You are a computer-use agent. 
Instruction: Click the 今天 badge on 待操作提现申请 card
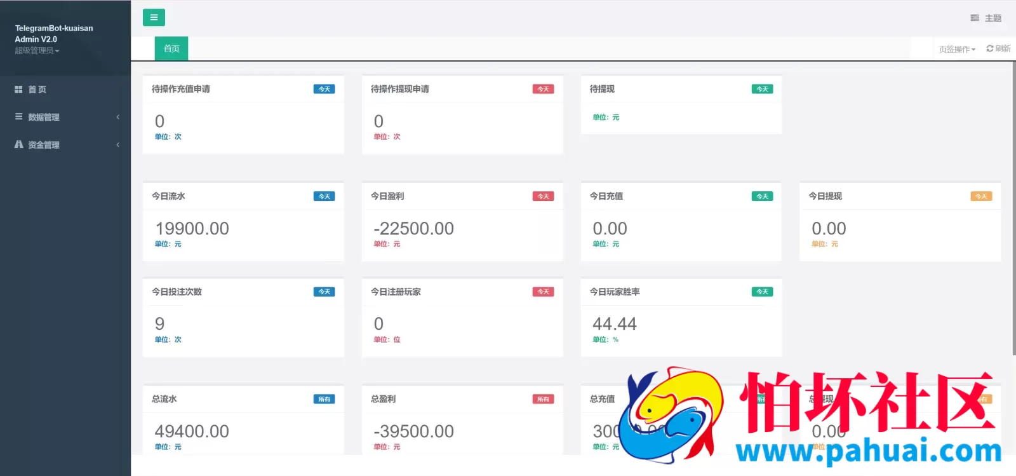click(543, 90)
